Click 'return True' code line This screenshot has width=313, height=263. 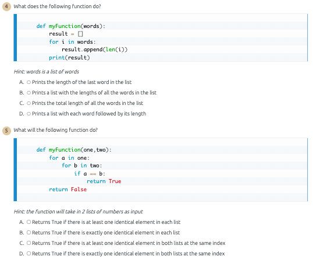pyautogui.click(x=104, y=181)
